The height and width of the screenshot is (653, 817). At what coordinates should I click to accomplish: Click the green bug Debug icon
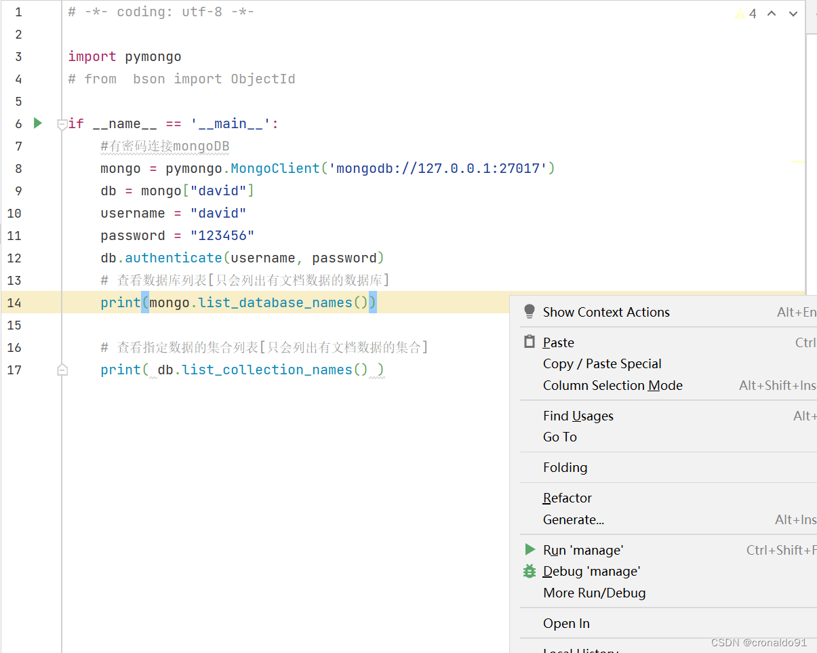pos(530,571)
